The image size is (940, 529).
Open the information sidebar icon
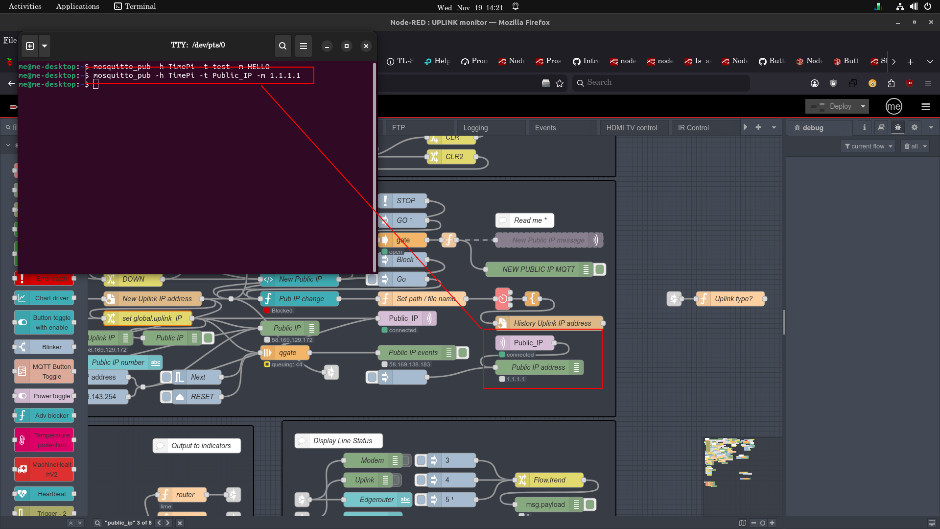coord(864,127)
